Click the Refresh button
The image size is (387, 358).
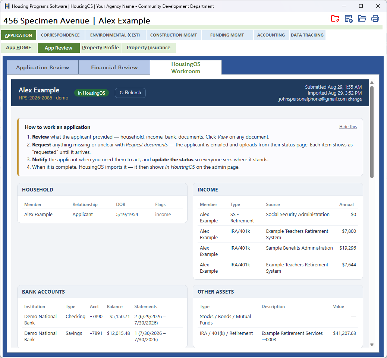130,93
